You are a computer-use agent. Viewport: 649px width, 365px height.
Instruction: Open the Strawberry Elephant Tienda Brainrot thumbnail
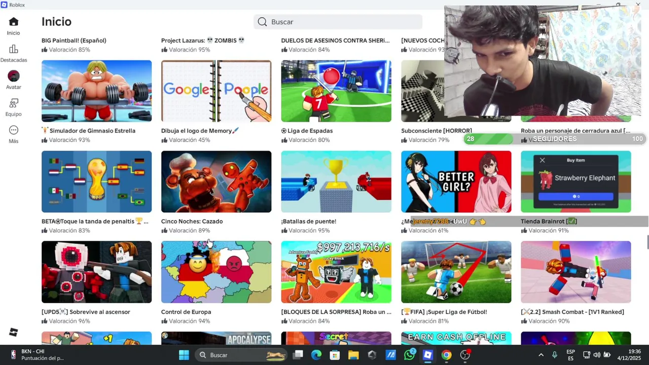[x=576, y=181]
